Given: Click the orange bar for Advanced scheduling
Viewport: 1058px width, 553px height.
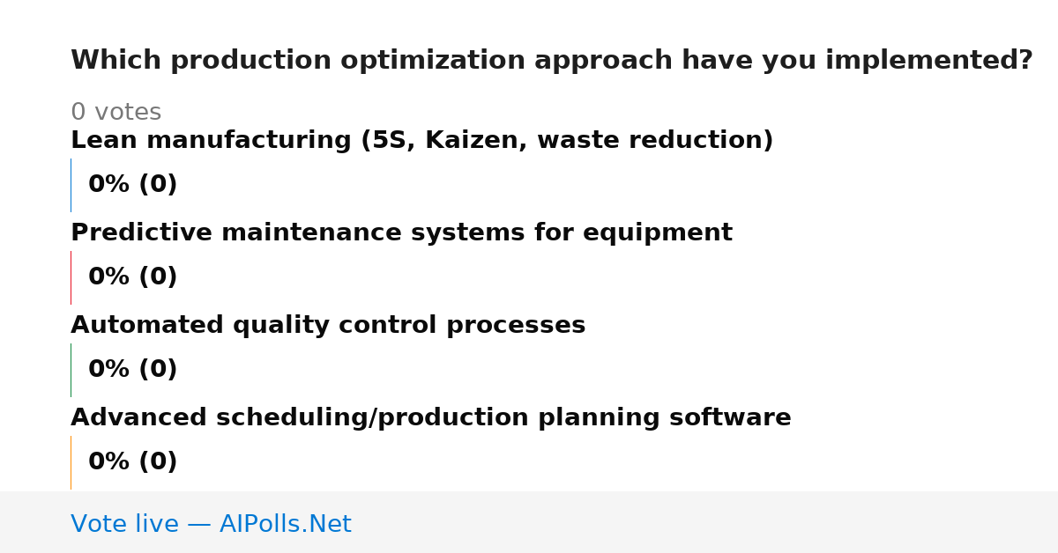Looking at the screenshot, I should pyautogui.click(x=71, y=462).
